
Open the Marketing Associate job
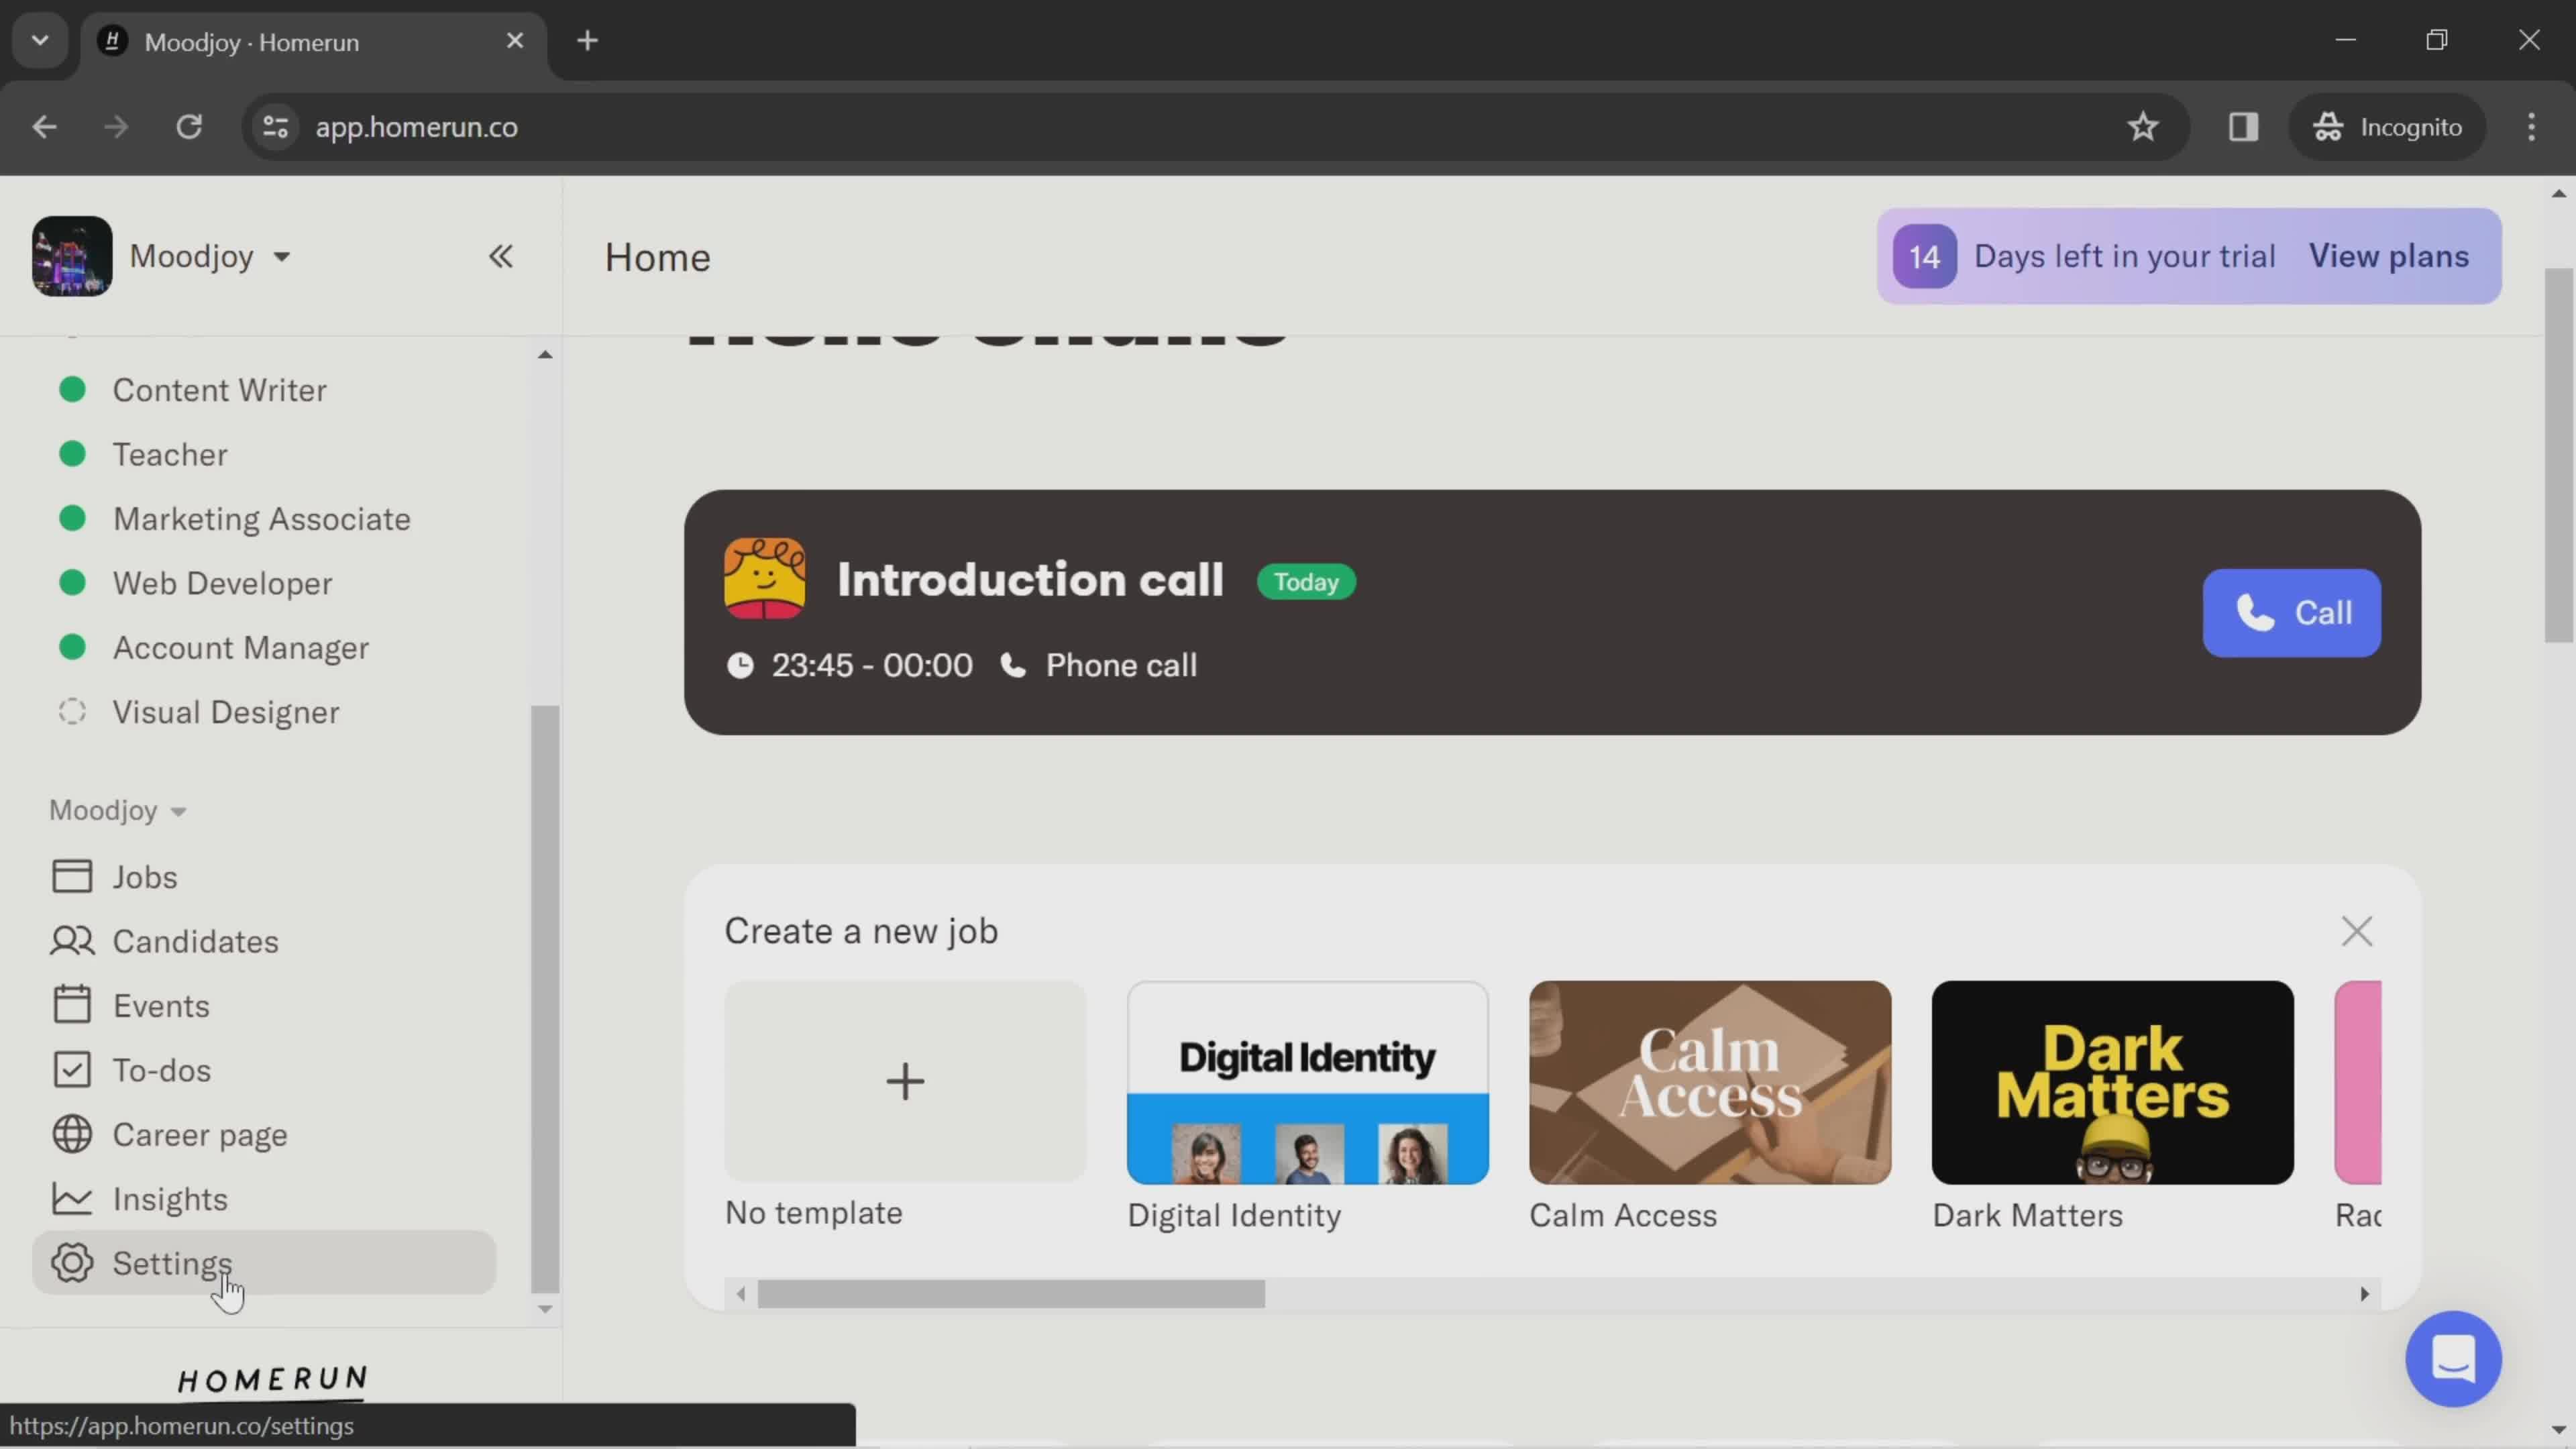[x=261, y=519]
